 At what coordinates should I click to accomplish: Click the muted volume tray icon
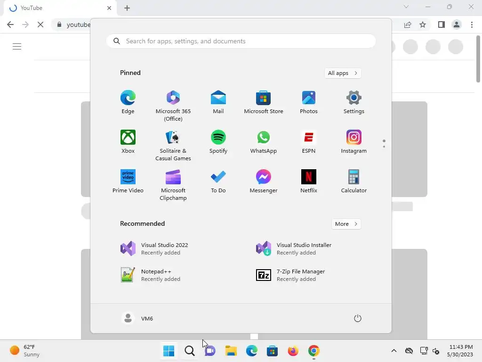coord(436,351)
